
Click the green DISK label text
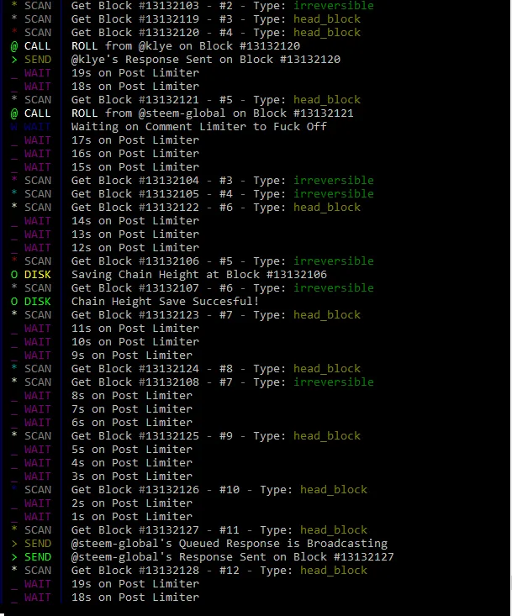[37, 302]
